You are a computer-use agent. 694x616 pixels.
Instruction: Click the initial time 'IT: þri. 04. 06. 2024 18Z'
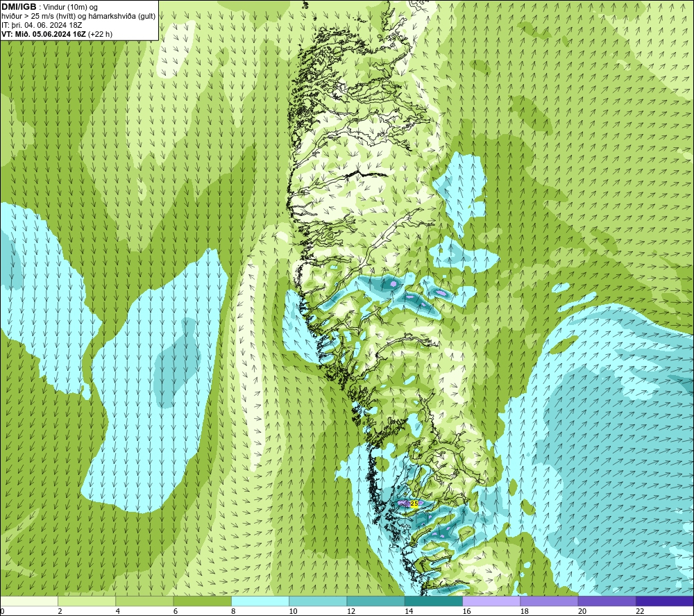click(42, 25)
